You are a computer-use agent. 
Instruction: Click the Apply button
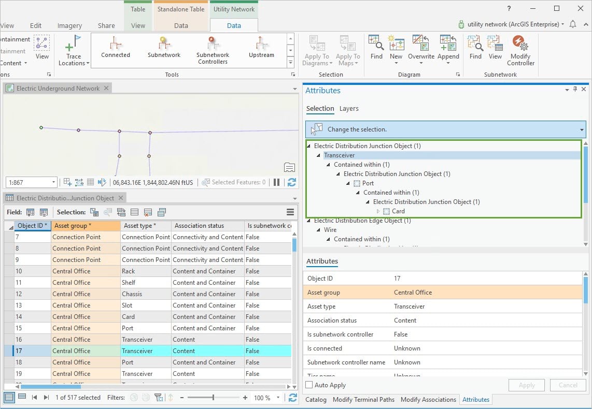pyautogui.click(x=526, y=385)
